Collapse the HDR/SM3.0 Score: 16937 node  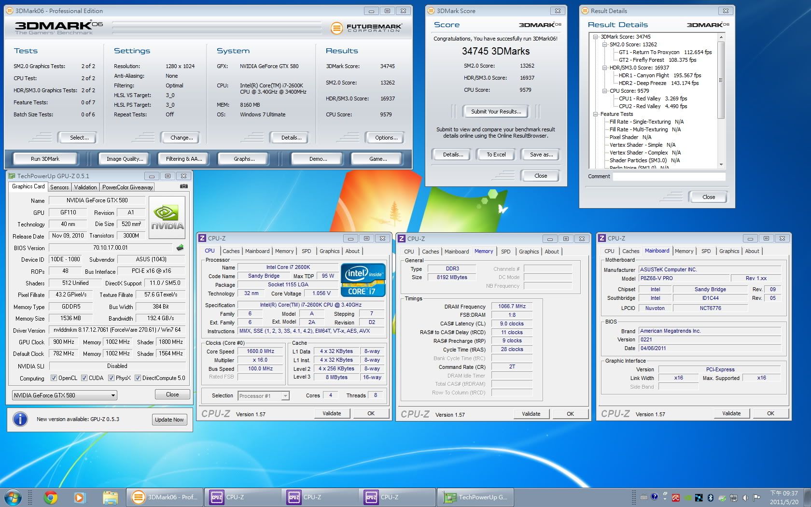[x=604, y=68]
